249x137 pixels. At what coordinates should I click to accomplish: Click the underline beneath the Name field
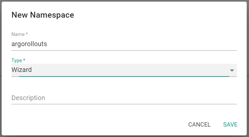tap(124, 50)
